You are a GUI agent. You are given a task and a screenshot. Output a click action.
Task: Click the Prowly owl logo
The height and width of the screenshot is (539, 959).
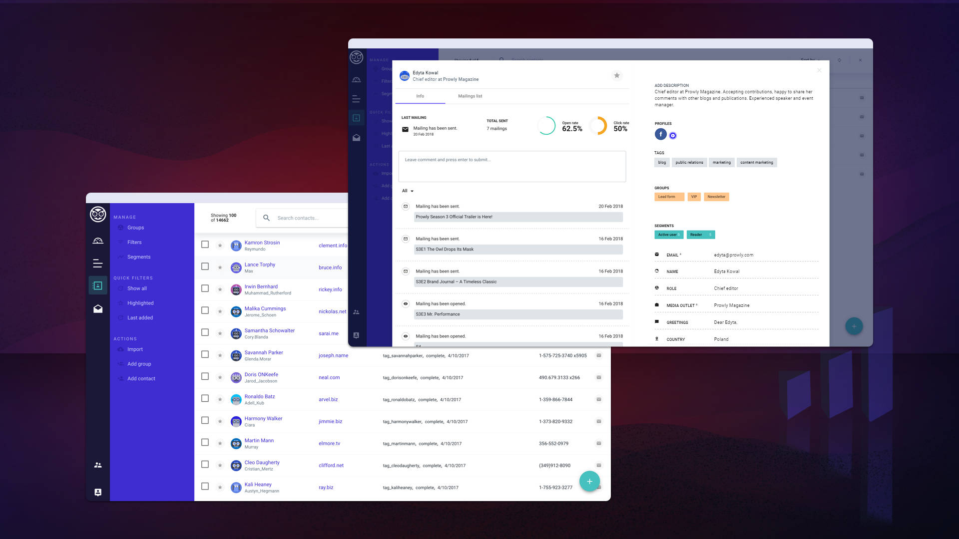[98, 215]
